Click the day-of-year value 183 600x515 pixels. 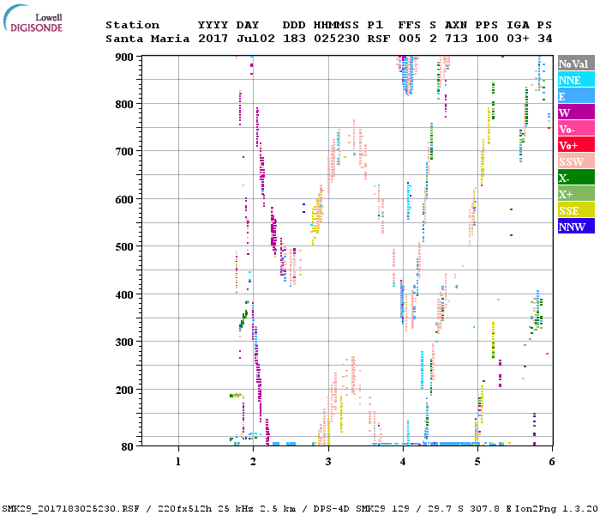tap(294, 39)
